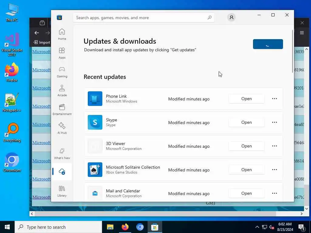Switch to Firefox in the taskbar
311x233 pixels.
pos(125,227)
